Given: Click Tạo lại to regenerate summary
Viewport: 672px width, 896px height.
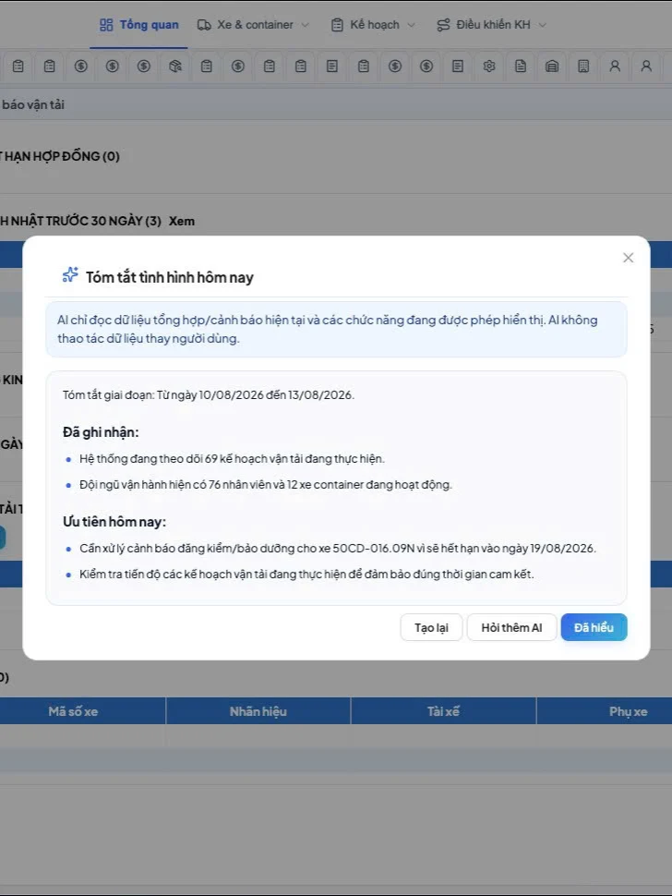Looking at the screenshot, I should (431, 627).
